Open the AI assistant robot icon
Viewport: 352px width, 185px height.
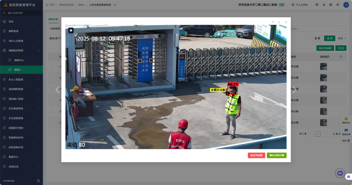pos(340,173)
